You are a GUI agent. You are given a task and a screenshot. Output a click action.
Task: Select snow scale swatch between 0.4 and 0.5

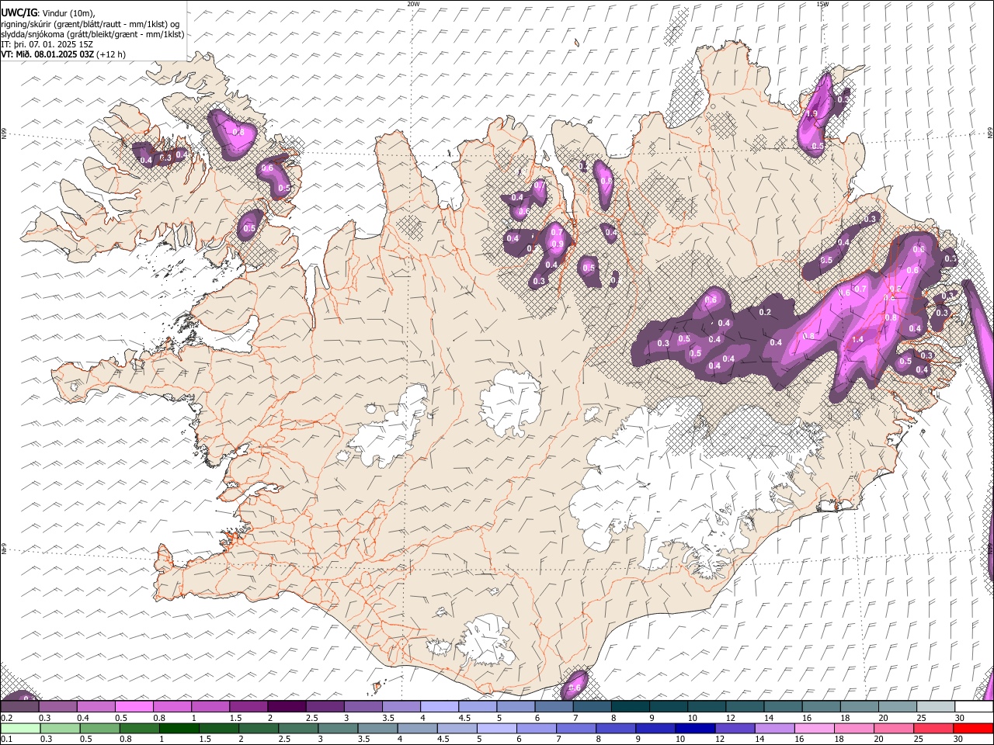tap(96, 706)
